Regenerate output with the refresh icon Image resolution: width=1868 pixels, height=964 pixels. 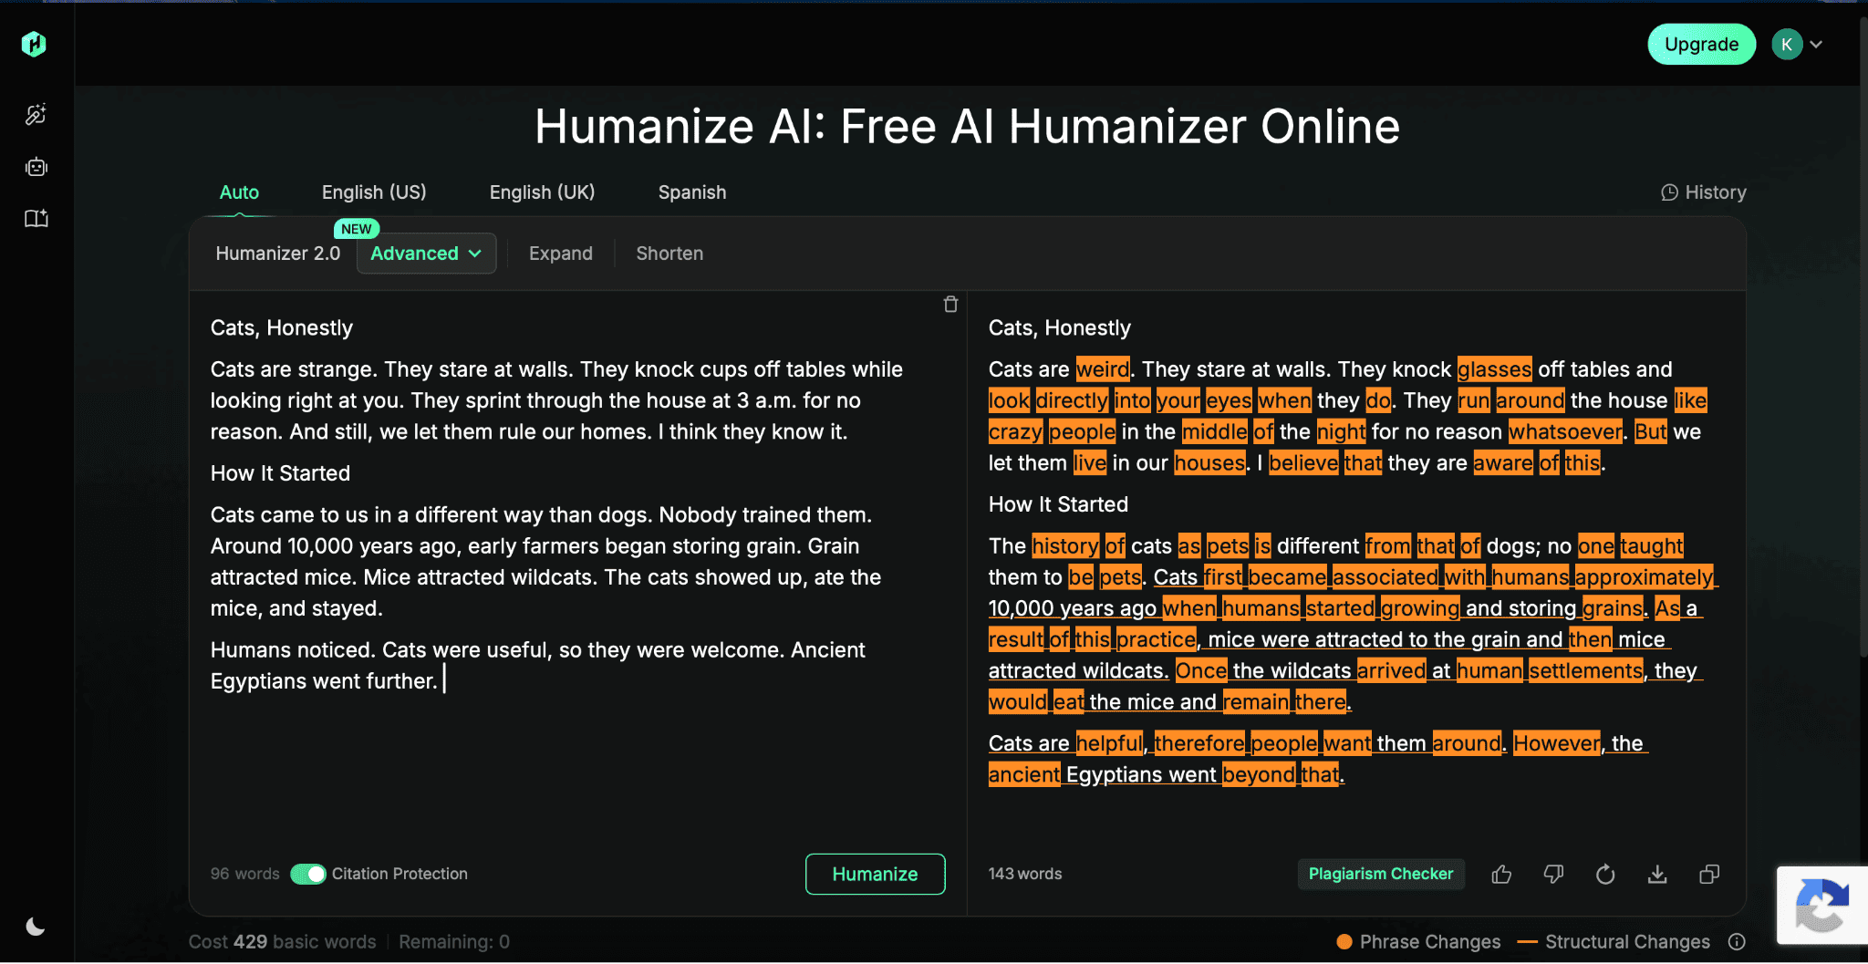1605,875
